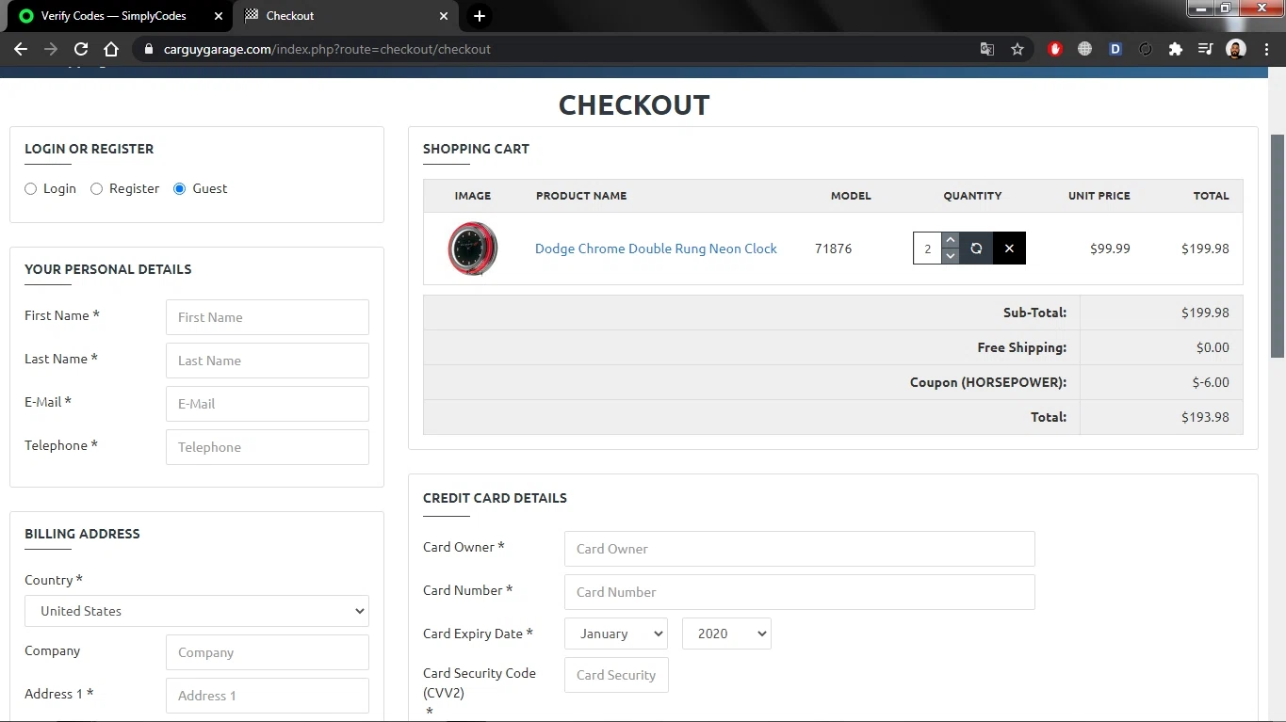Click the final total $193.98
Image resolution: width=1286 pixels, height=722 pixels.
[x=1205, y=417]
